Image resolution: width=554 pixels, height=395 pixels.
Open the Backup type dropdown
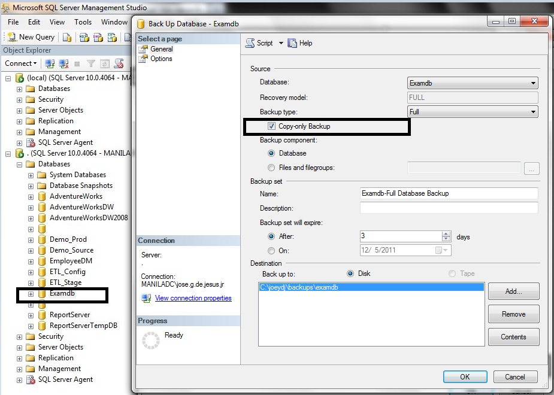pyautogui.click(x=473, y=112)
